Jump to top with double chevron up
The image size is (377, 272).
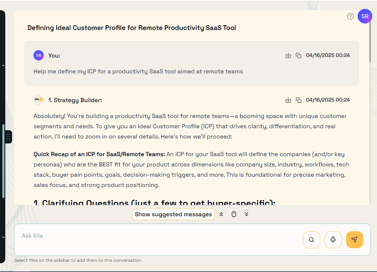click(x=221, y=214)
